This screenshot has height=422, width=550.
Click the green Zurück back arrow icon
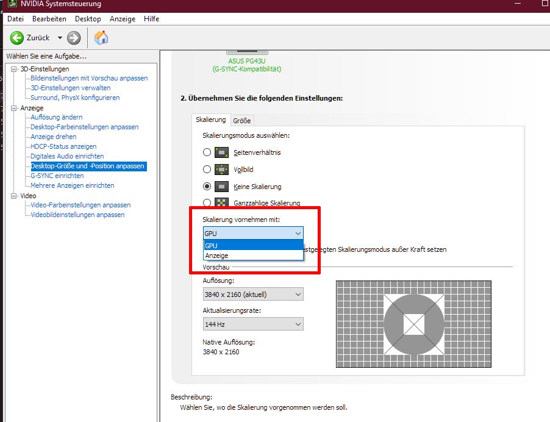(x=17, y=38)
